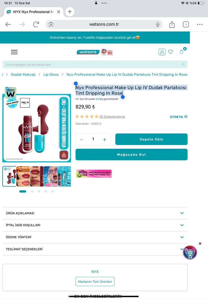
Task: Close the NYX browser tab
Action: point(59,12)
